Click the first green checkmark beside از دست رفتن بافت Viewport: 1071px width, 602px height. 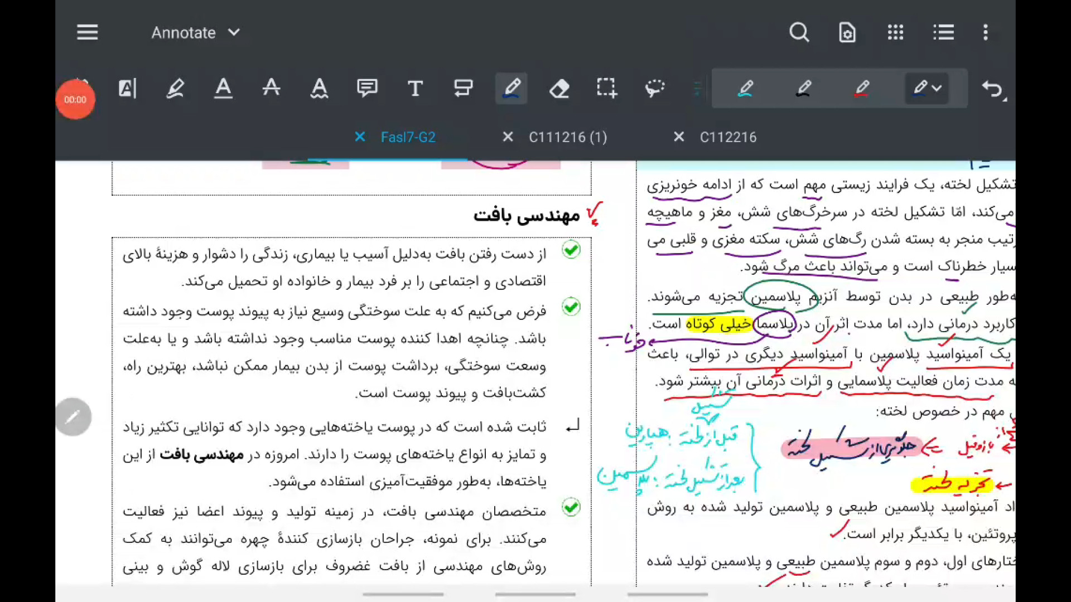(571, 250)
